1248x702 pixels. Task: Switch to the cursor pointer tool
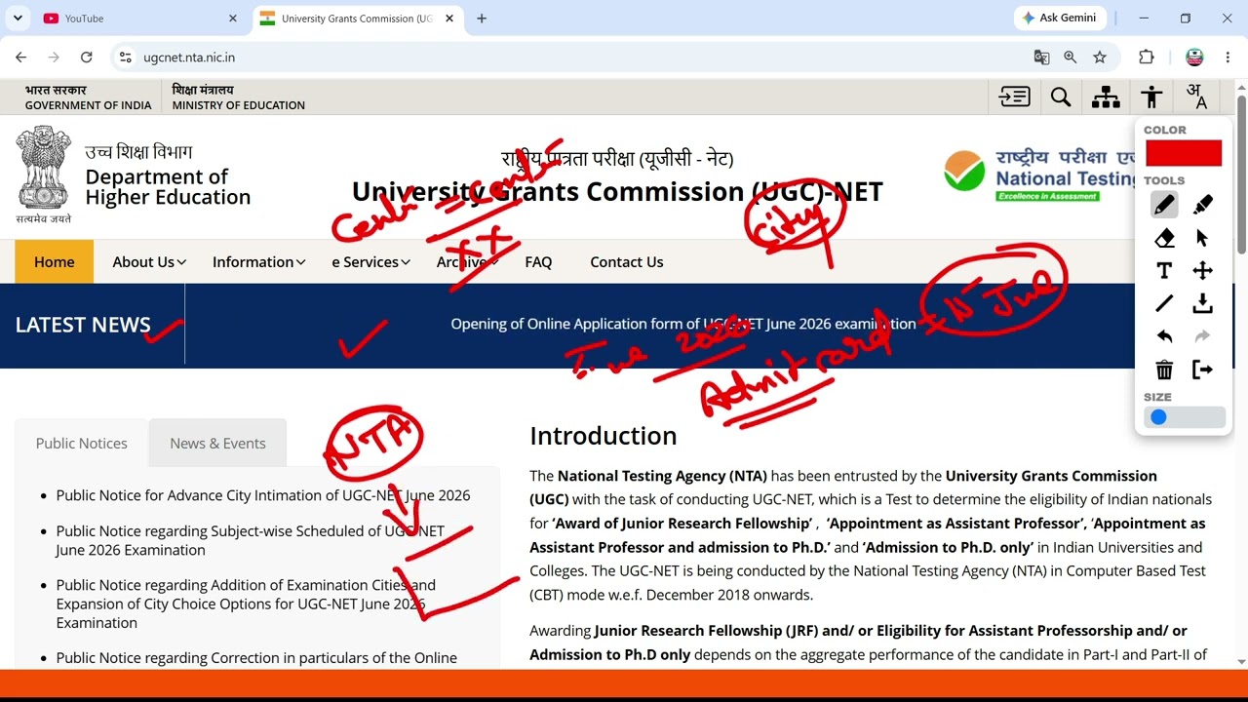point(1202,238)
